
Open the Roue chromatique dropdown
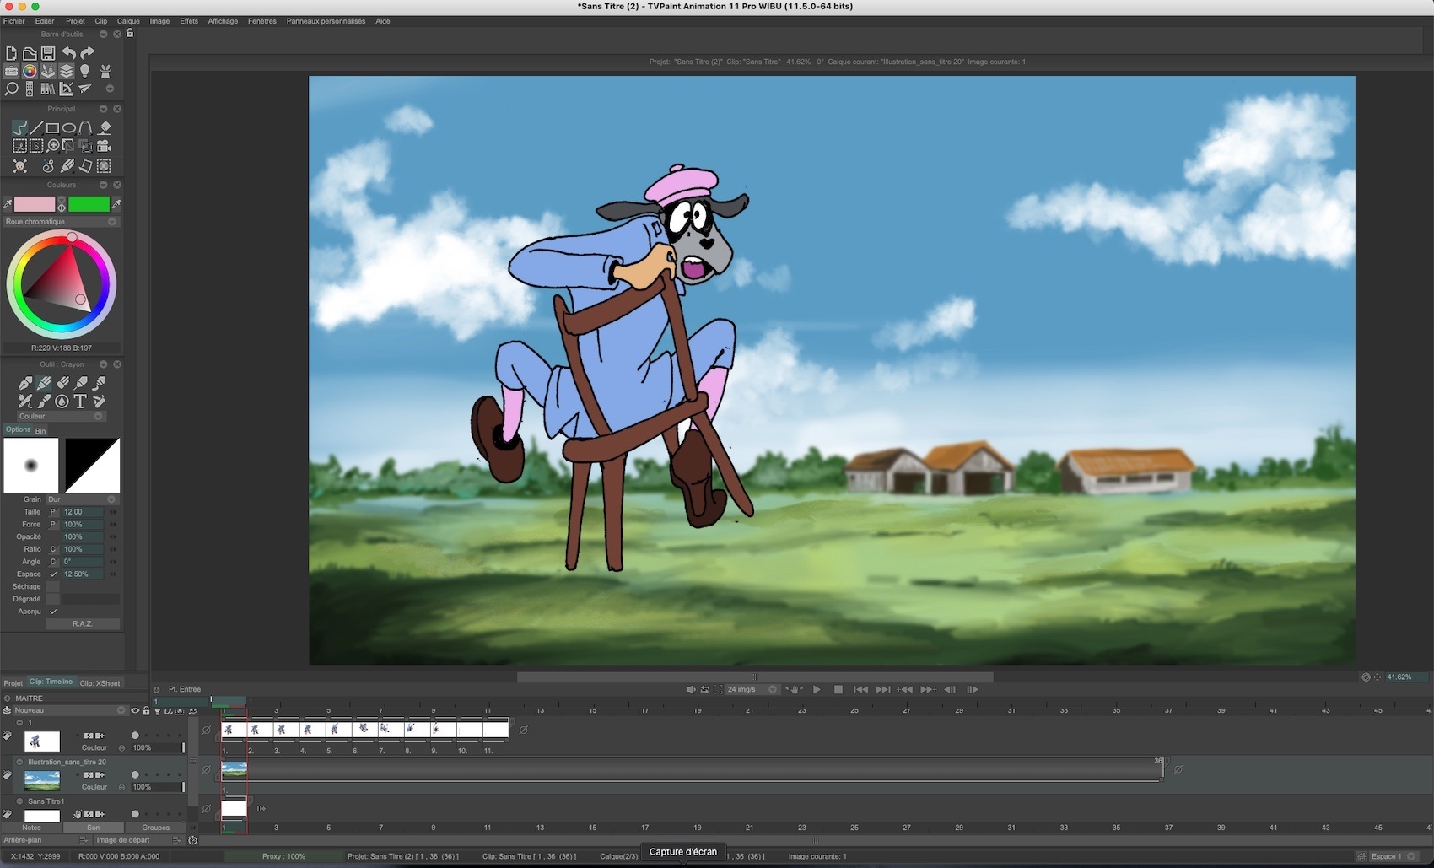coord(62,222)
